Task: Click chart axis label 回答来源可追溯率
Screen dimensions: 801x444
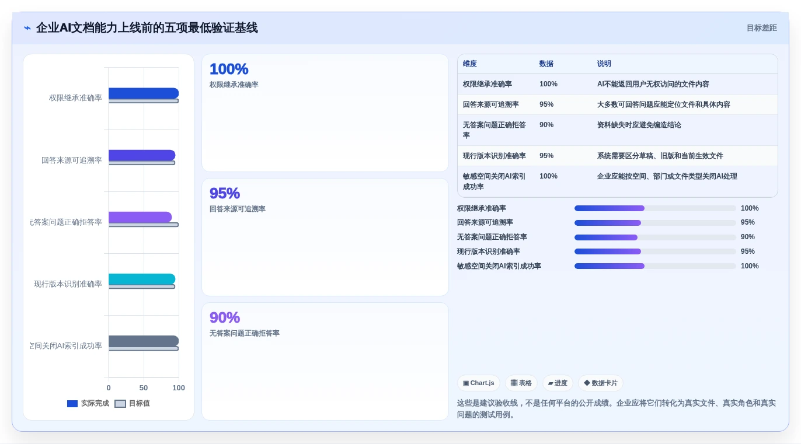Action: [72, 160]
